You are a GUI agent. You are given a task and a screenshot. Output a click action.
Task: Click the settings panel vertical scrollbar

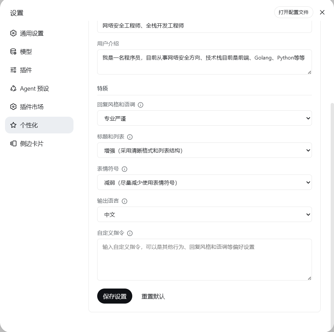(332, 216)
